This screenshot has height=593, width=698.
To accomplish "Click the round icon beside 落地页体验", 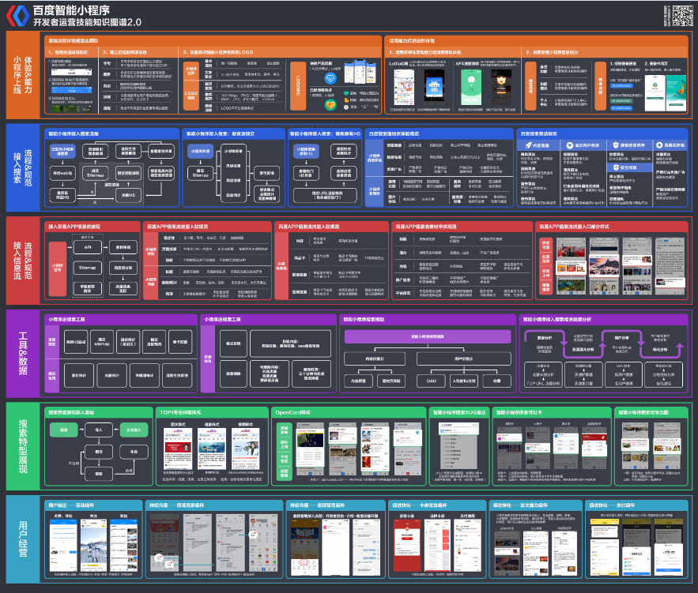I will [x=659, y=145].
